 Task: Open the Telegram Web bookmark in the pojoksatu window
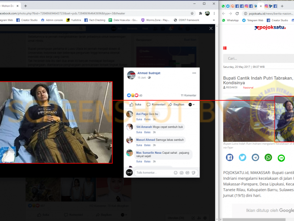point(253,20)
